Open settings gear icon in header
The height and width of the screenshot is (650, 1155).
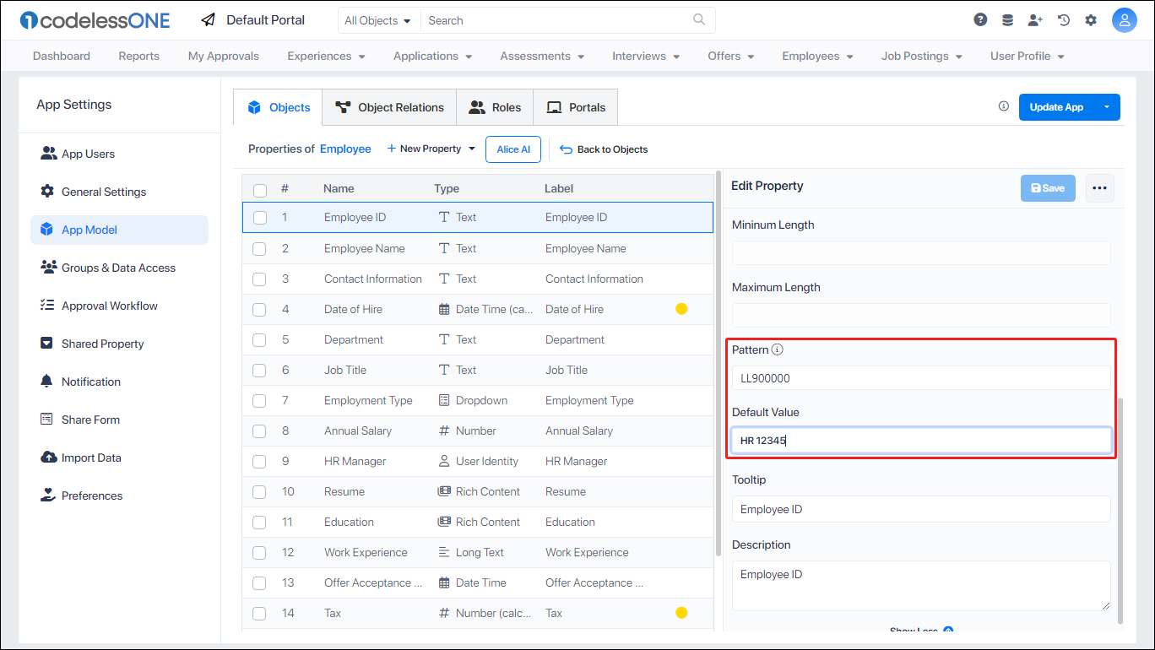click(1091, 20)
